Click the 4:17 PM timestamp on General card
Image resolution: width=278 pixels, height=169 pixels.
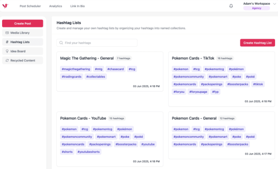pos(258,154)
